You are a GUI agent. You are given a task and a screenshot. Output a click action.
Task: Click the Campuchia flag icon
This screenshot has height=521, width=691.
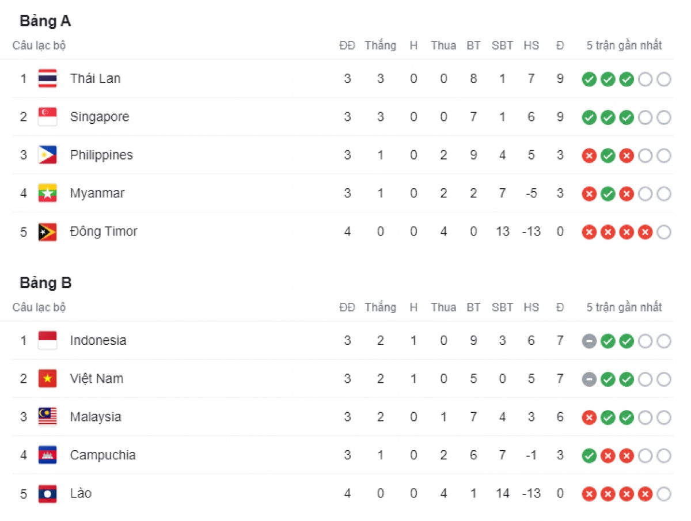47,455
